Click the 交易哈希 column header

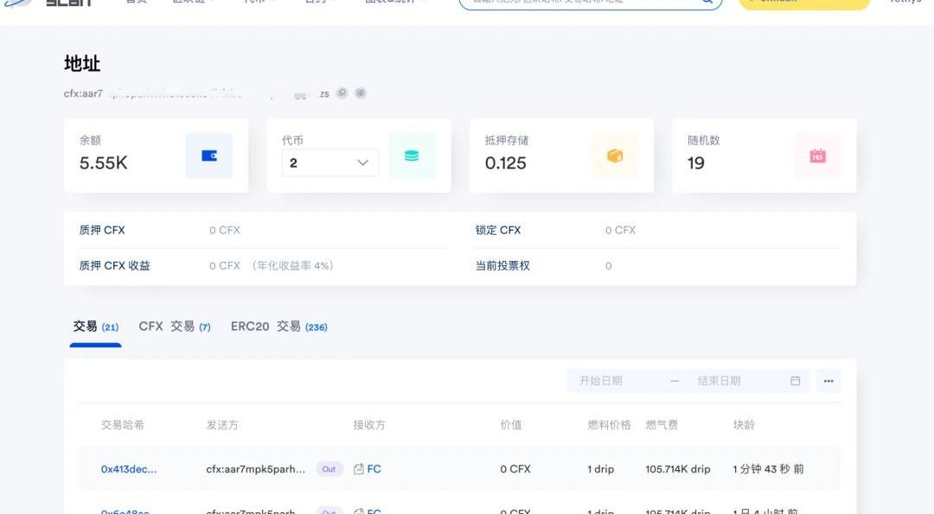[122, 425]
